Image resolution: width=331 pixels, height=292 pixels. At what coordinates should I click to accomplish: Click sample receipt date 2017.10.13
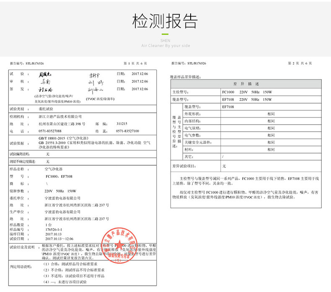(53, 234)
